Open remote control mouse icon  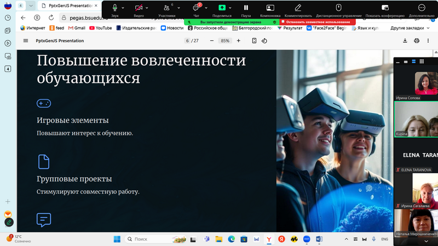pyautogui.click(x=338, y=8)
